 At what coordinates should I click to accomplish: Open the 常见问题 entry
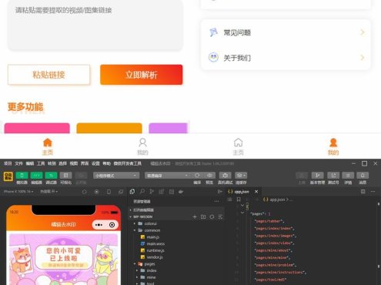(x=286, y=32)
